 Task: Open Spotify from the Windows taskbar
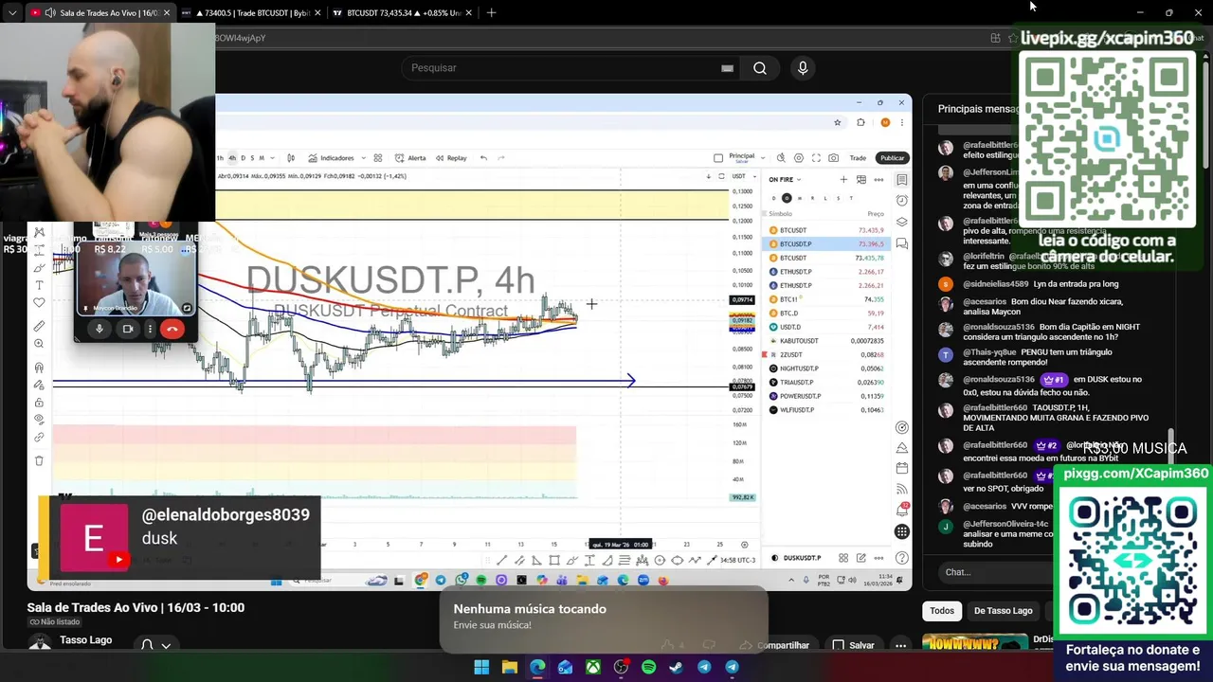(648, 667)
